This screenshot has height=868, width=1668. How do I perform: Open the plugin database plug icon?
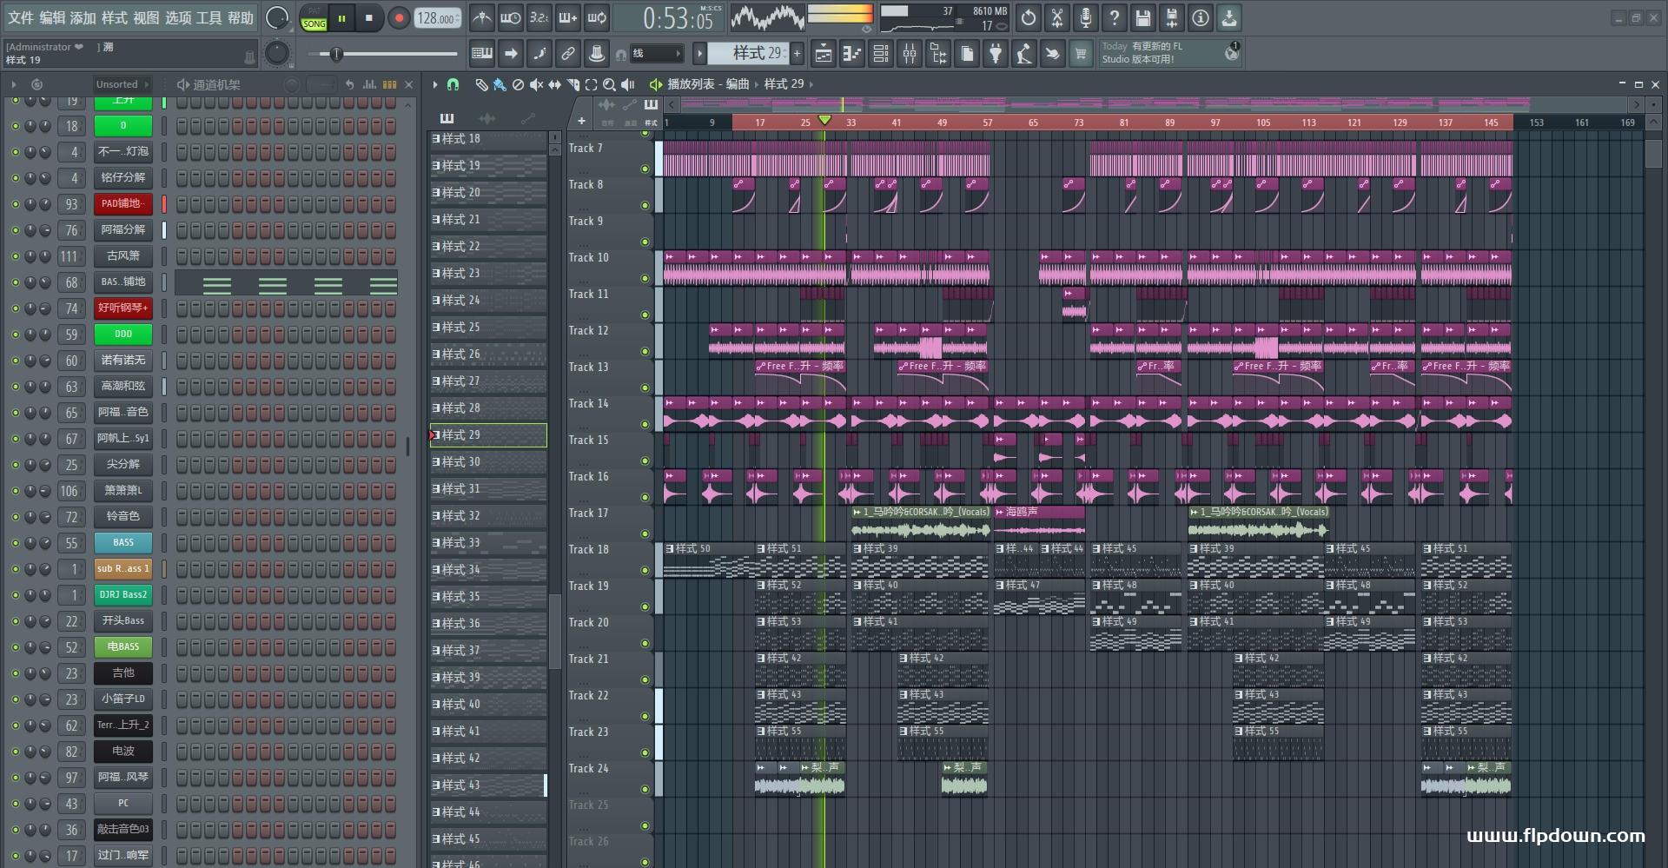click(996, 54)
